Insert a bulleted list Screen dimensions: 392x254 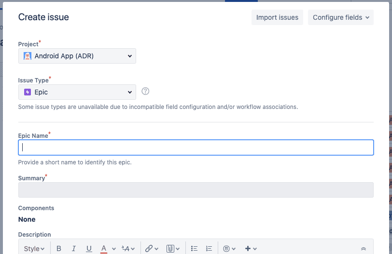click(x=194, y=249)
